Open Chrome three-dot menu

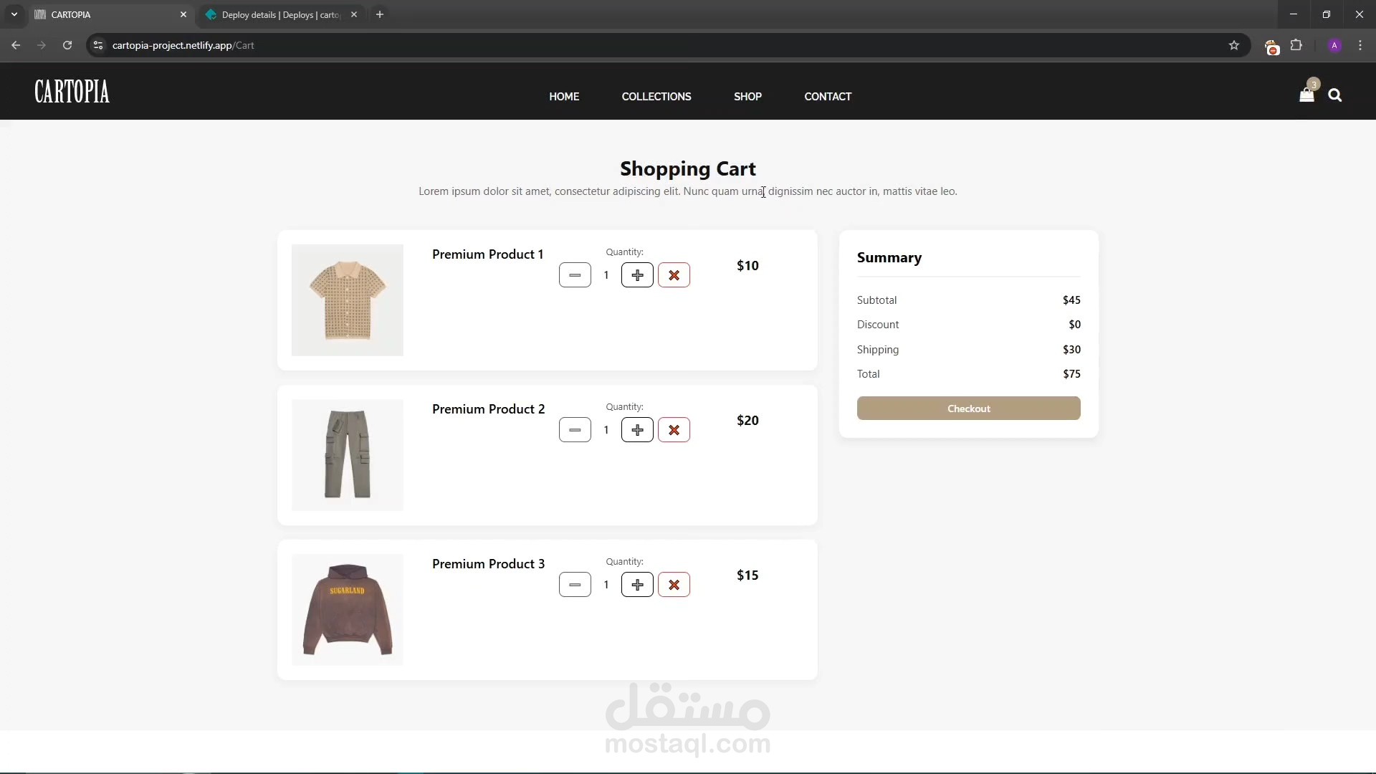point(1360,45)
